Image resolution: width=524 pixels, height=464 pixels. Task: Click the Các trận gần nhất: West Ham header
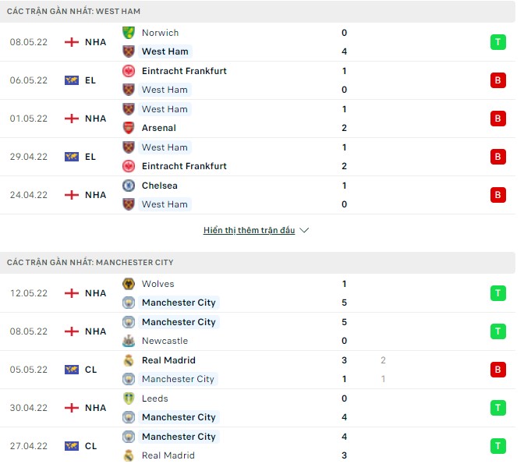click(74, 12)
